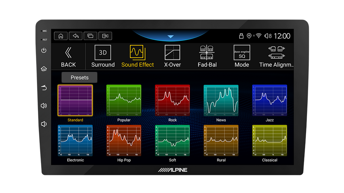Click the Classical preset label
This screenshot has height=193, width=344.
270,160
